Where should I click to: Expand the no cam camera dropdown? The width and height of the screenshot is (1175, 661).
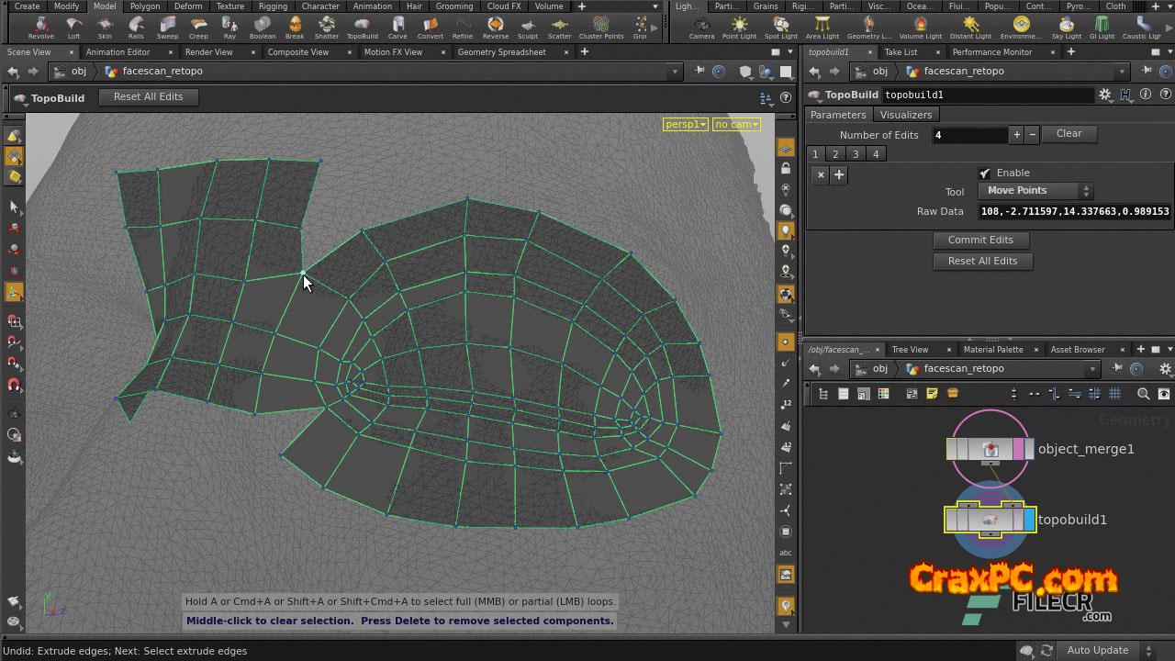[736, 124]
